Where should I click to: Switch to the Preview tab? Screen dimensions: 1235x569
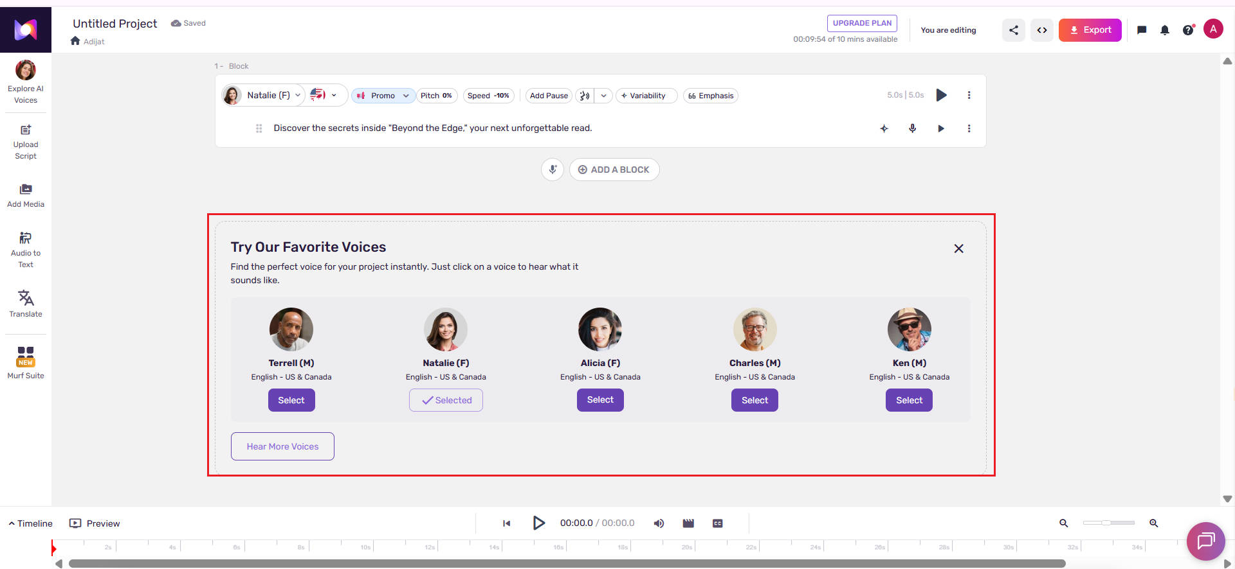pos(95,523)
